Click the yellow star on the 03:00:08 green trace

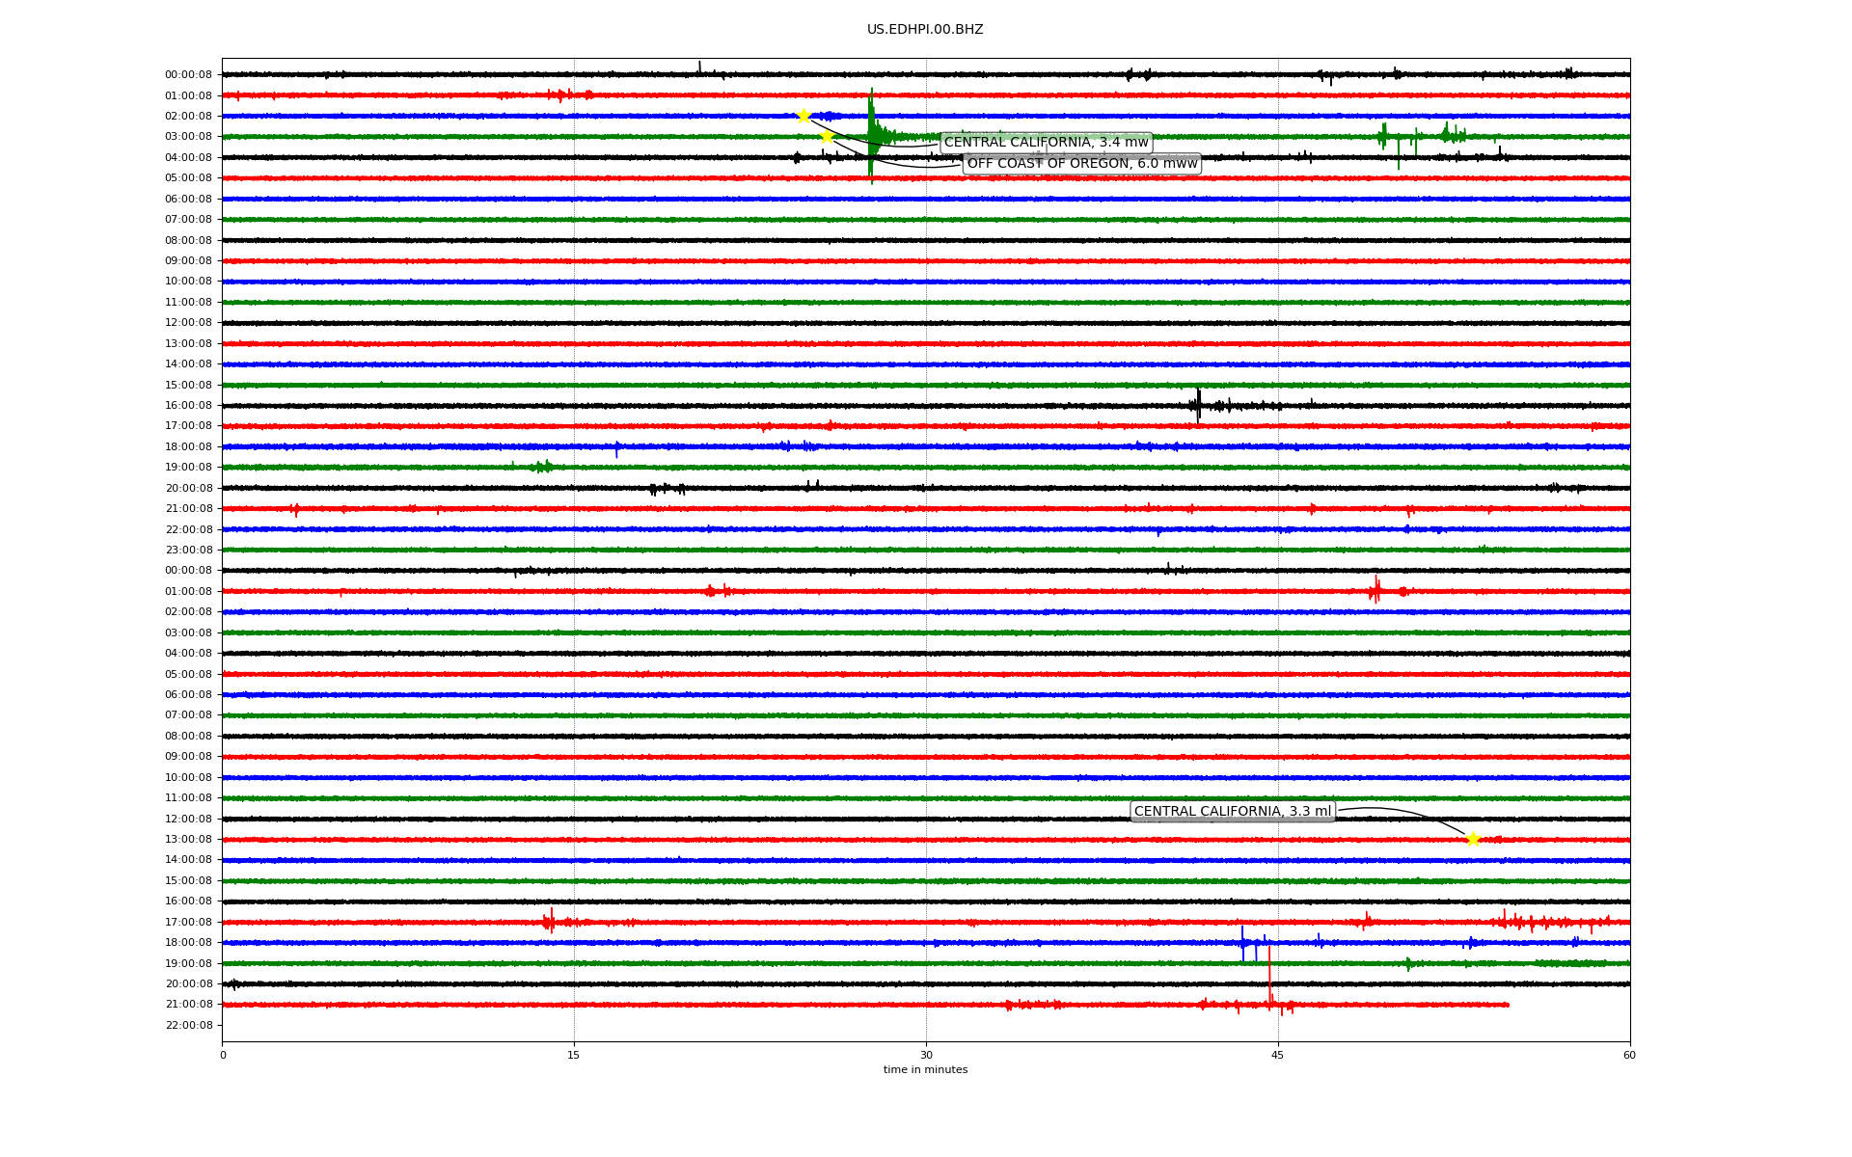[x=827, y=136]
